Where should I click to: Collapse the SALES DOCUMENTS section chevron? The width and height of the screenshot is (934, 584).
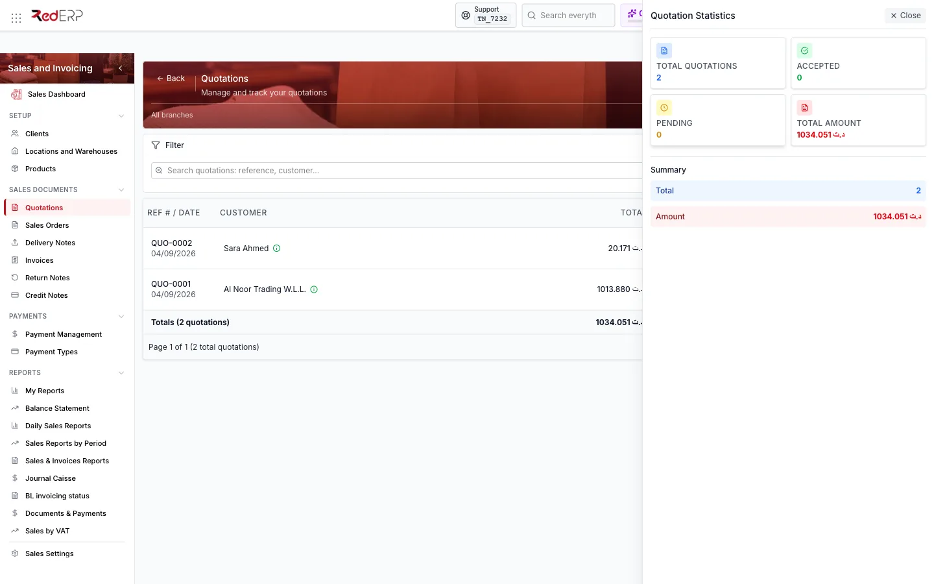(121, 190)
